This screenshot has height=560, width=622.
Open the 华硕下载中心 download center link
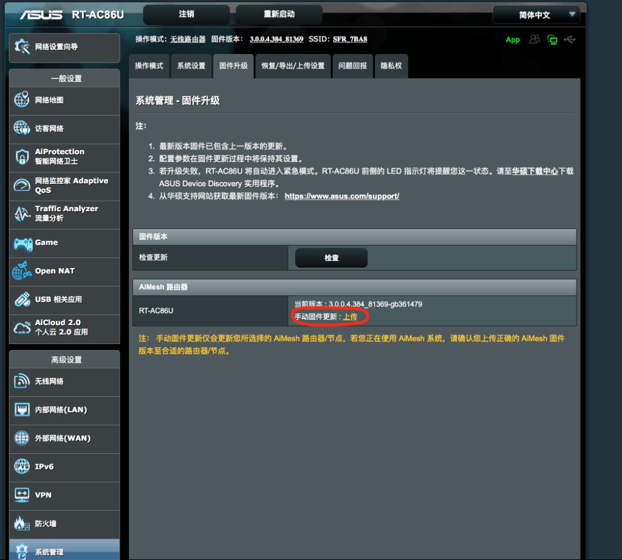[x=535, y=171]
